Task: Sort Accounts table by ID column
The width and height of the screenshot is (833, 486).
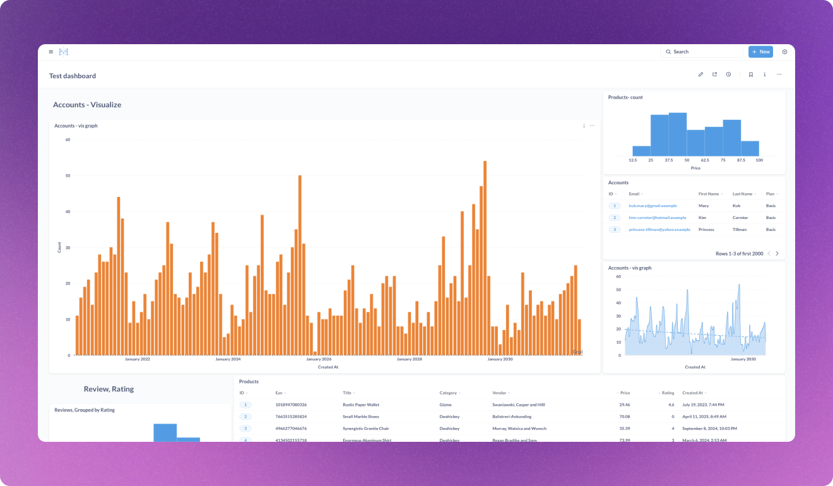Action: 613,194
